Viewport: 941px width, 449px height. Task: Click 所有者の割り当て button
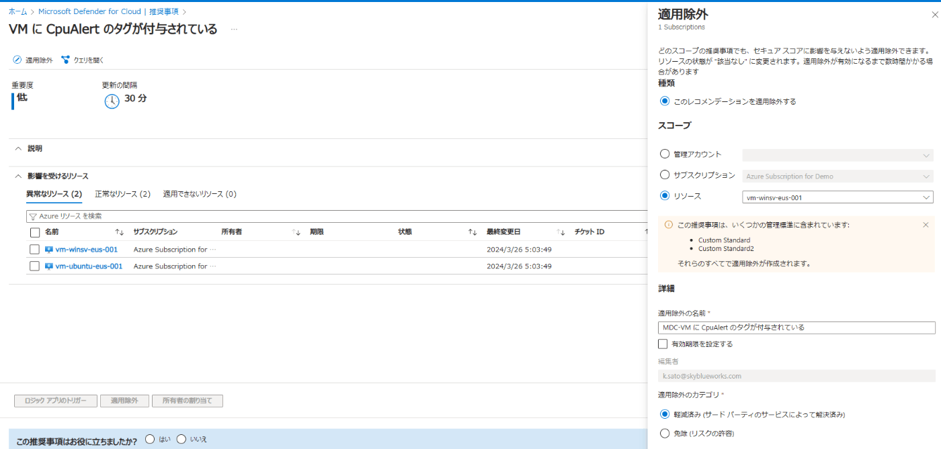(x=188, y=401)
